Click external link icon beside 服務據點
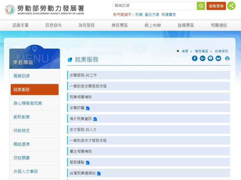The width and height of the screenshot is (241, 180). click(x=88, y=163)
